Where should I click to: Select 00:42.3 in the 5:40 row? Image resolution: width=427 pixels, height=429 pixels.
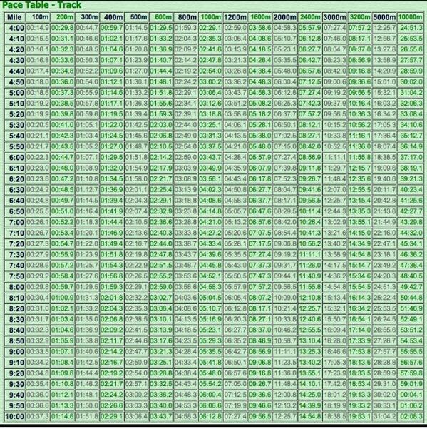(62, 136)
